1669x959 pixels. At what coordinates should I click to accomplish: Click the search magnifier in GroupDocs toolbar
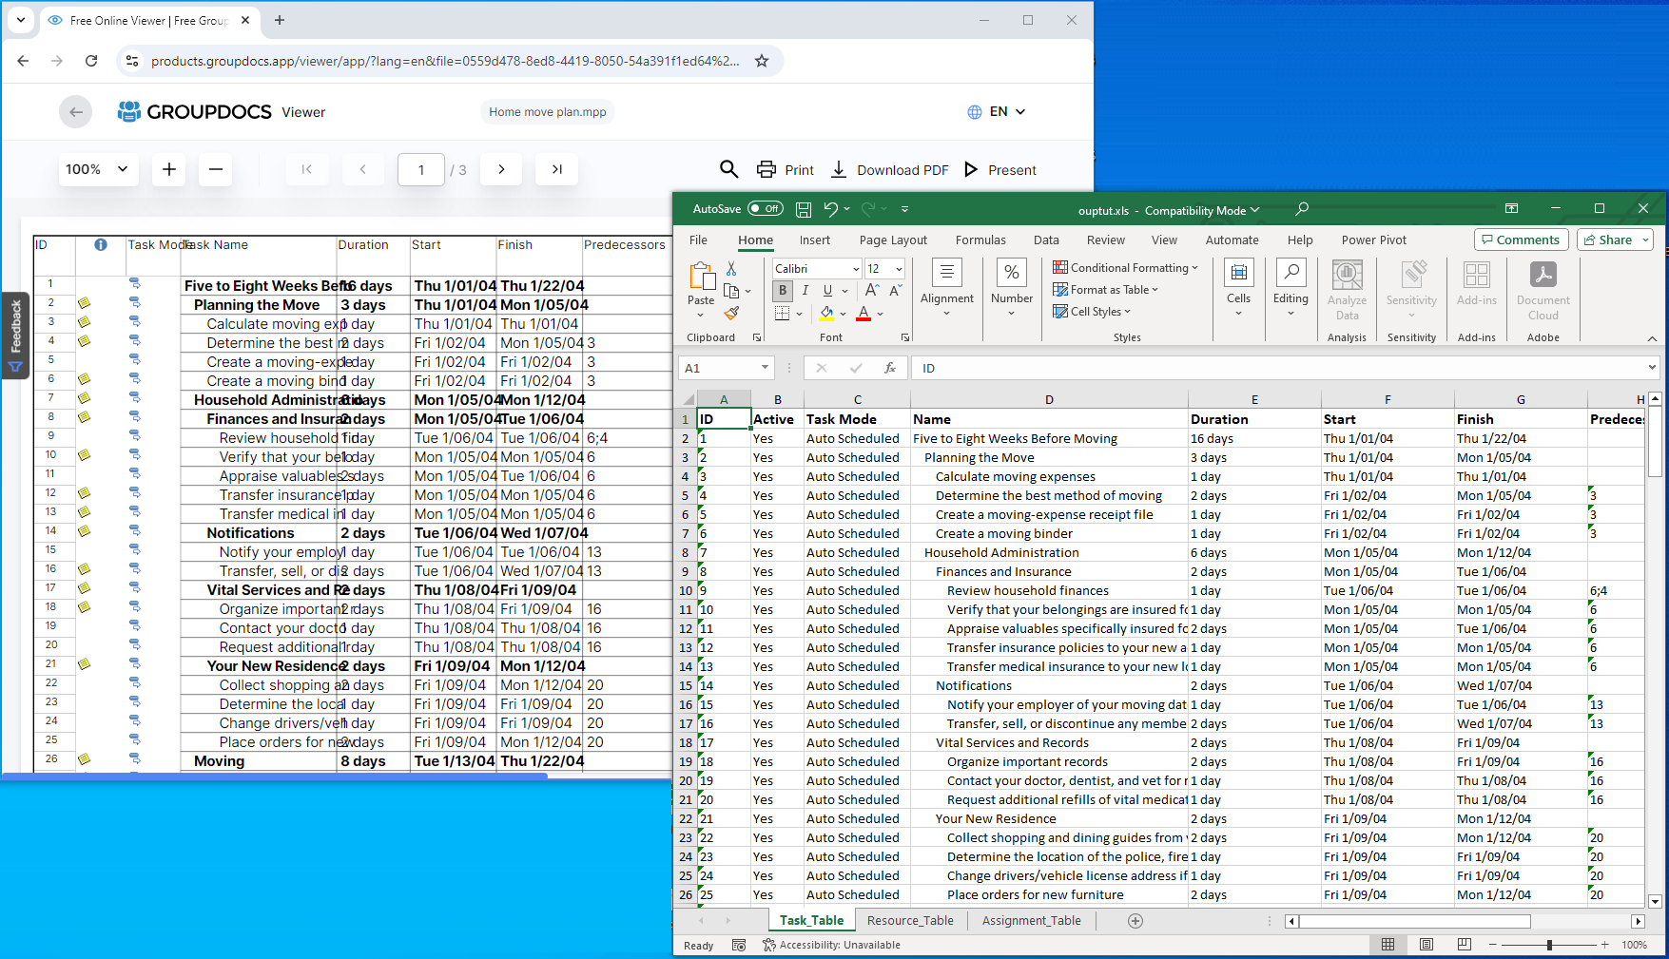(728, 169)
